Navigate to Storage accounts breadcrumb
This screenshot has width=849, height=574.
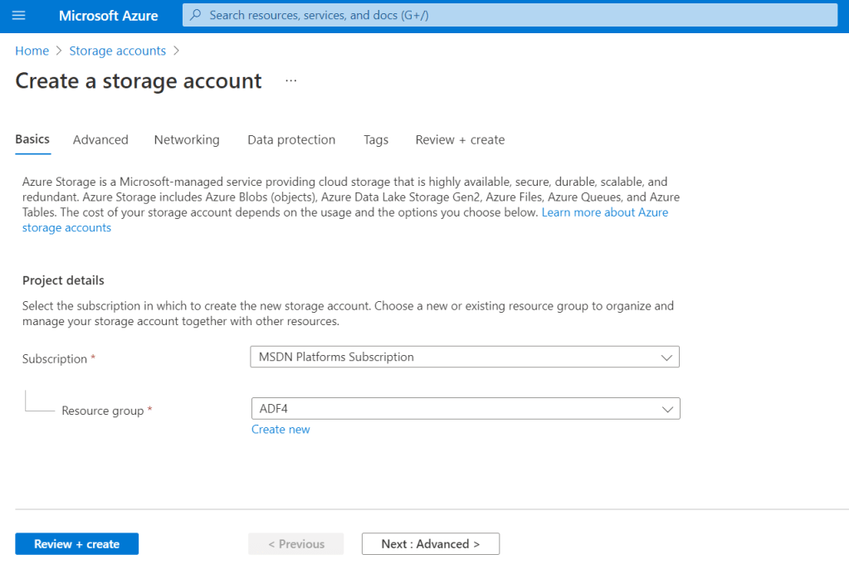click(x=117, y=51)
